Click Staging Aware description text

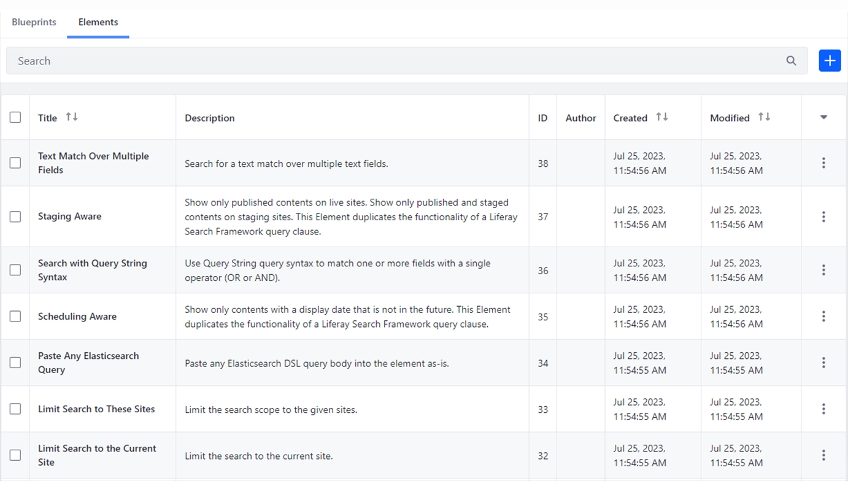(x=351, y=217)
